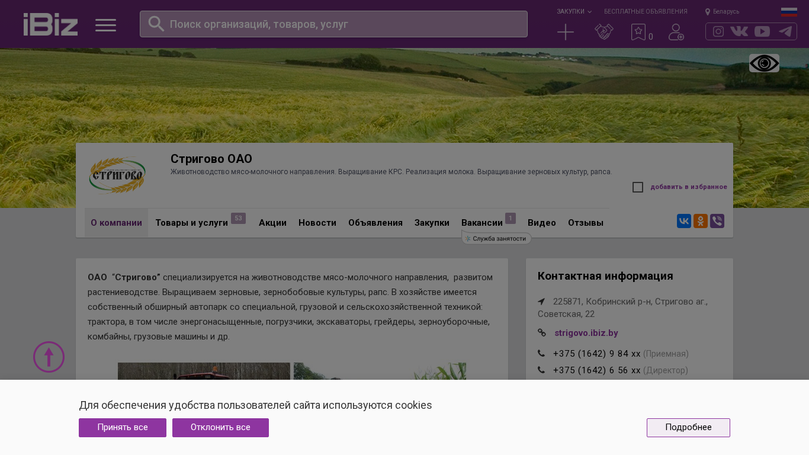Viewport: 809px width, 455px height.
Task: Expand the Закупки dropdown in header
Action: 574,11
